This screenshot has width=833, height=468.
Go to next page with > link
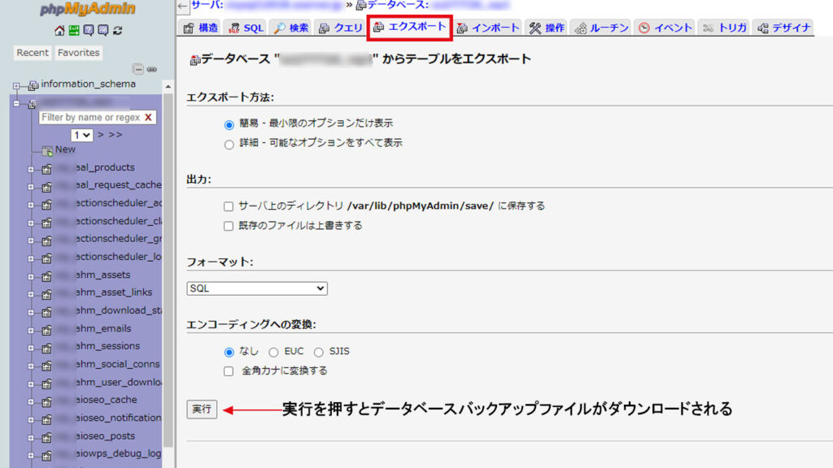pos(100,135)
